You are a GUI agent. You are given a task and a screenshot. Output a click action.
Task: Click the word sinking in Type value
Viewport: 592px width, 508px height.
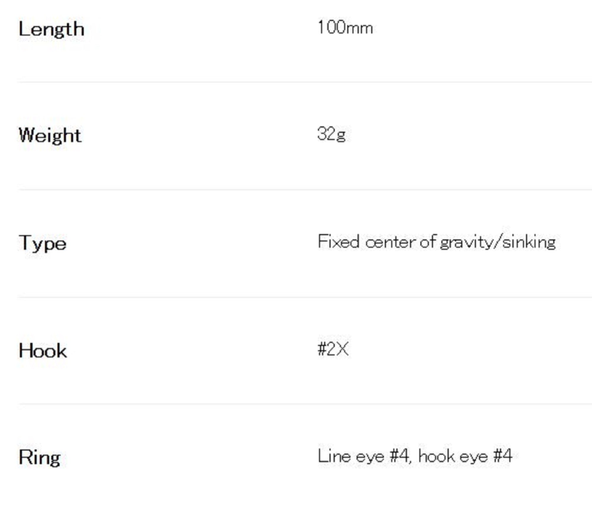pyautogui.click(x=529, y=242)
